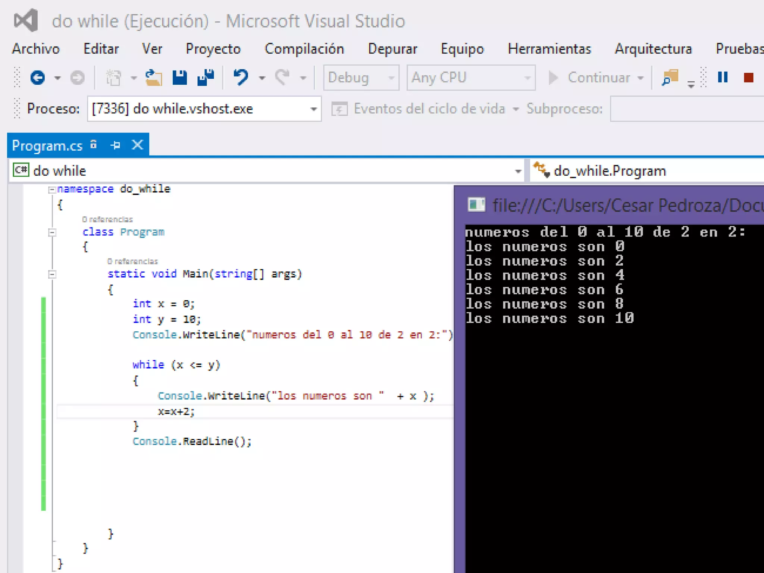The height and width of the screenshot is (573, 764).
Task: Click the Find in Files icon
Action: coord(670,78)
